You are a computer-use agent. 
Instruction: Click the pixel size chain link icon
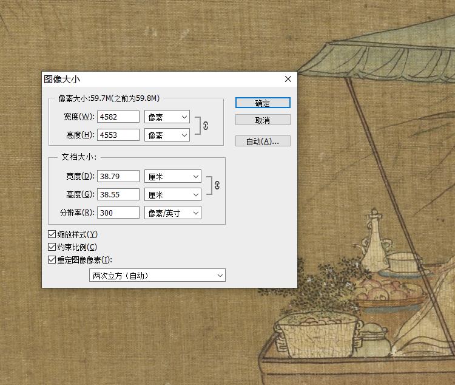(206, 126)
